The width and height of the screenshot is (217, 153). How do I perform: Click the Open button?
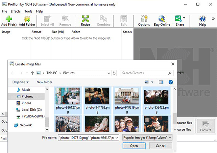click(134, 145)
